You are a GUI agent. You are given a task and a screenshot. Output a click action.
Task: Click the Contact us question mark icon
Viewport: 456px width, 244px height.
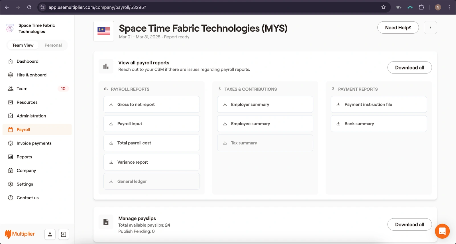coord(11,198)
